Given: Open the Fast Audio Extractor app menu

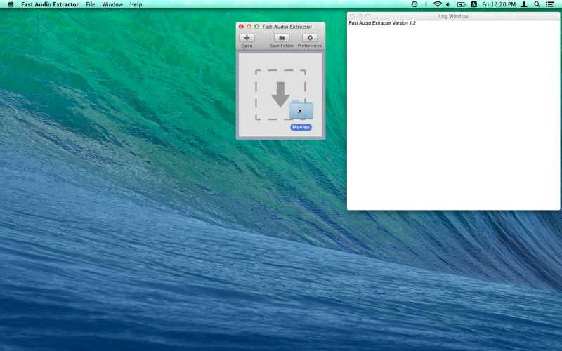Looking at the screenshot, I should point(50,4).
